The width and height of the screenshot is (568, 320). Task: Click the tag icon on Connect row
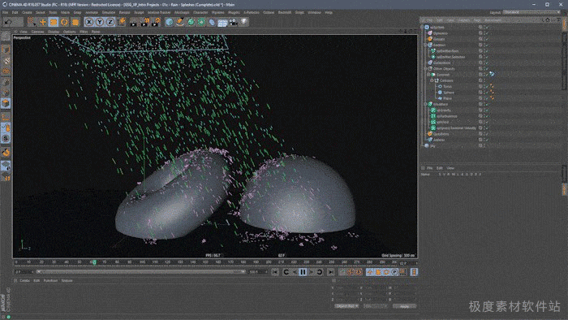tap(492, 74)
